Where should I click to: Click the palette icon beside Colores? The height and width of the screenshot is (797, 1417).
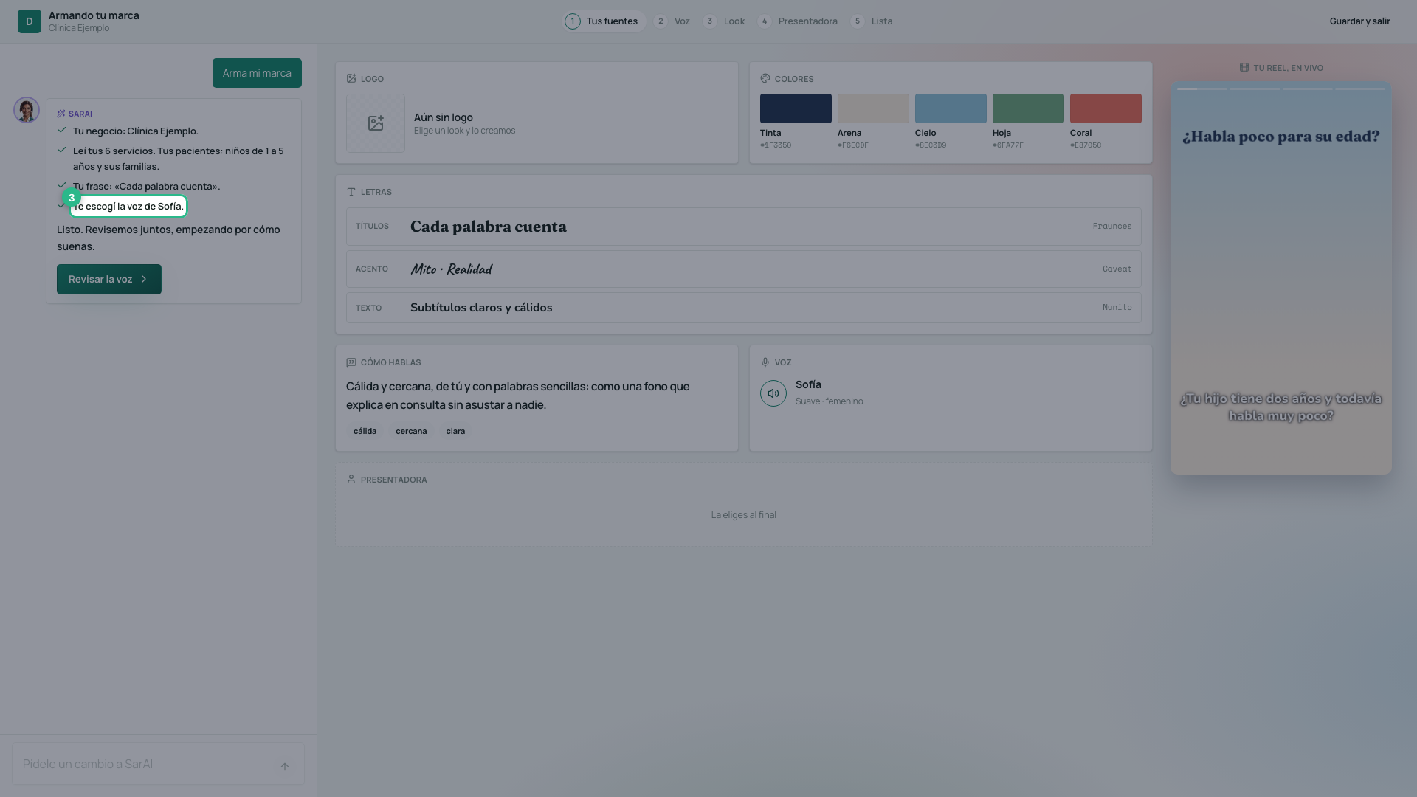point(765,78)
